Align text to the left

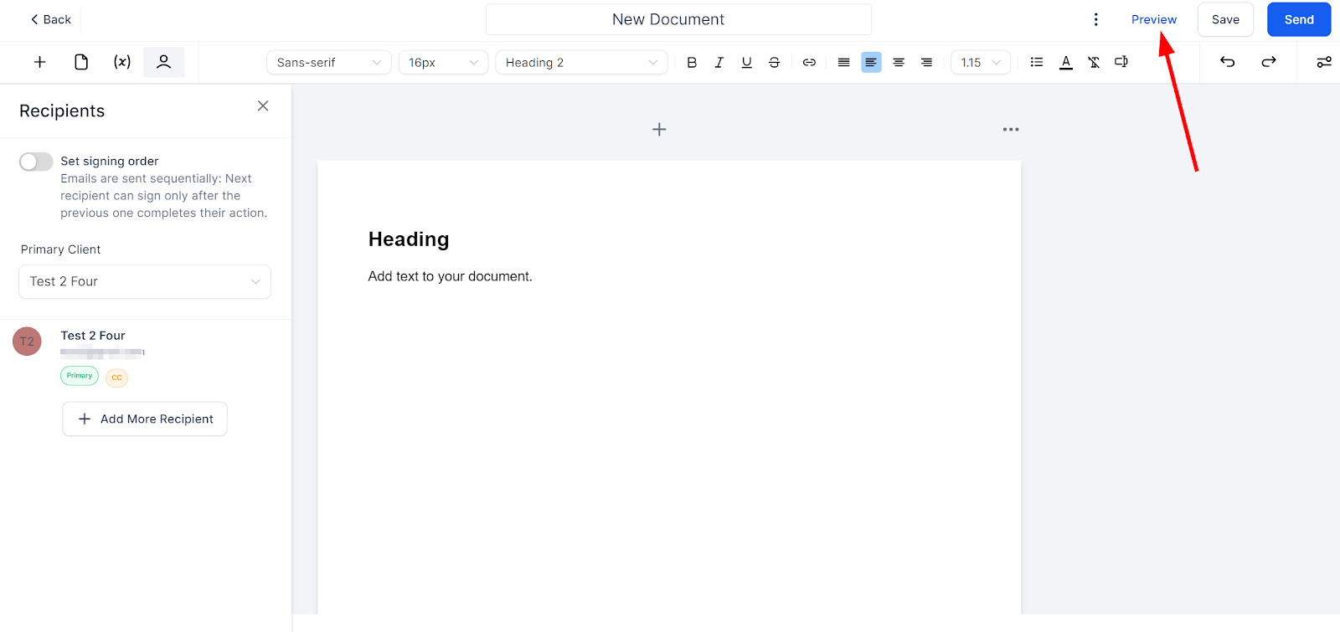point(871,63)
